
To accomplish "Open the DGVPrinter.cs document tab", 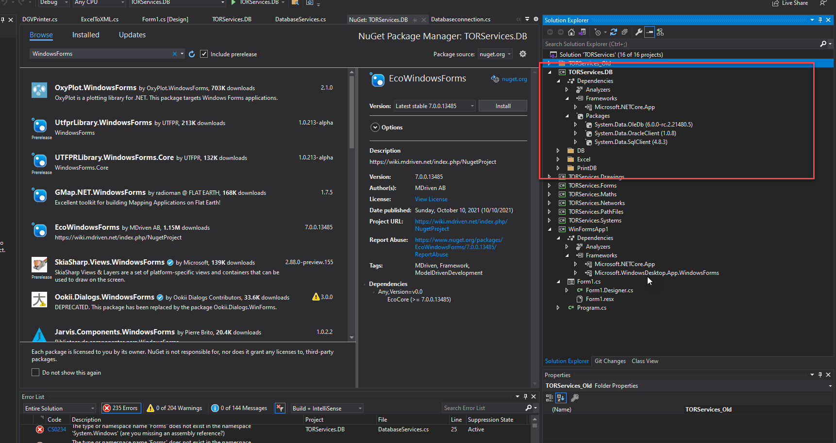I will point(40,19).
